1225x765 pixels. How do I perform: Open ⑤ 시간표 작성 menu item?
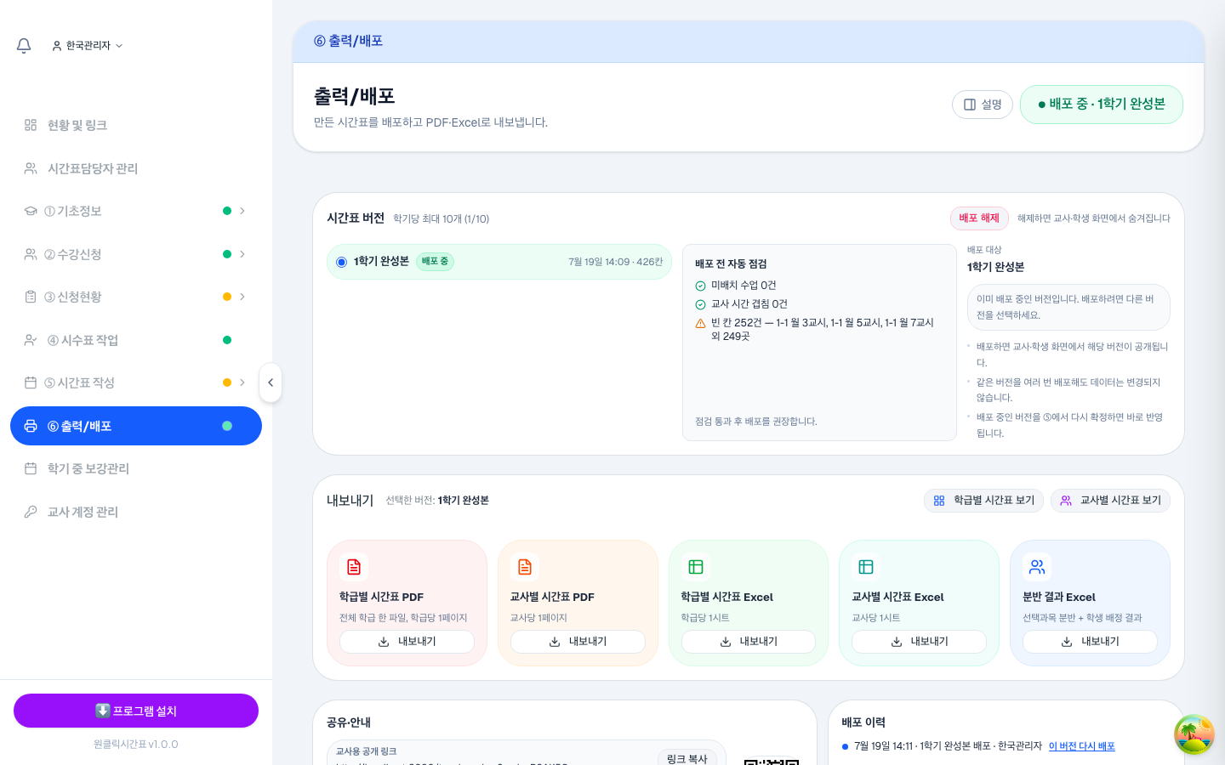click(x=136, y=382)
